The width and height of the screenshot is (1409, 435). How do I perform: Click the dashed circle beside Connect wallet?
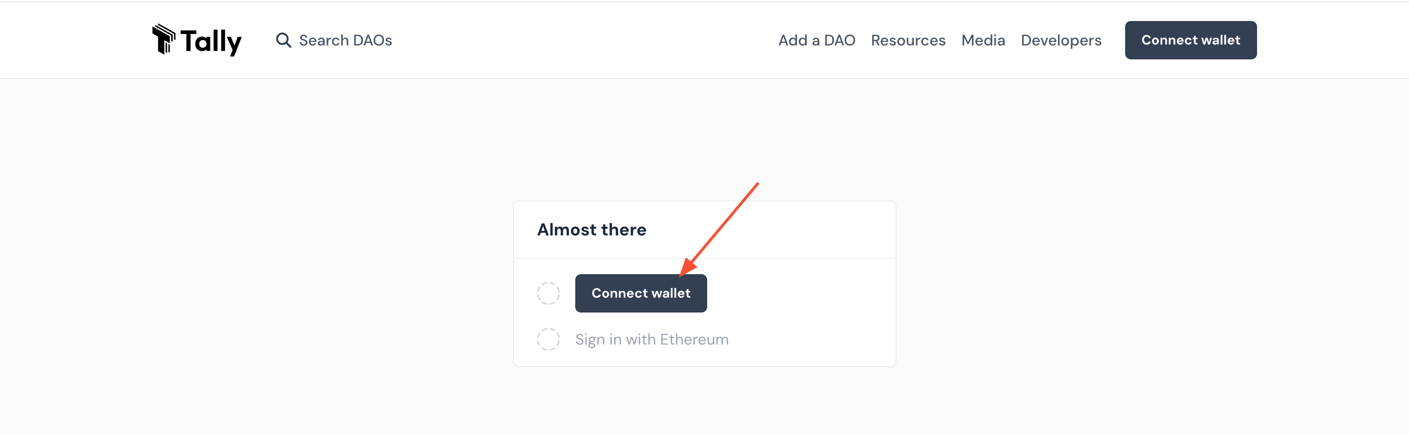coord(548,293)
